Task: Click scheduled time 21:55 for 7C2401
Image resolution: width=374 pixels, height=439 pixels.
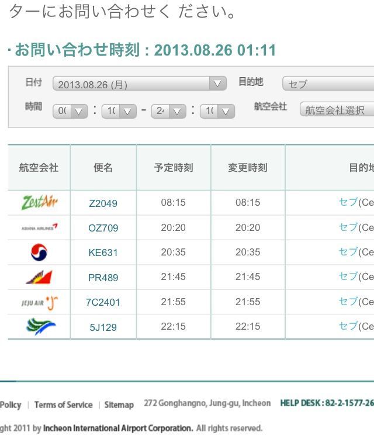Action: tap(174, 302)
